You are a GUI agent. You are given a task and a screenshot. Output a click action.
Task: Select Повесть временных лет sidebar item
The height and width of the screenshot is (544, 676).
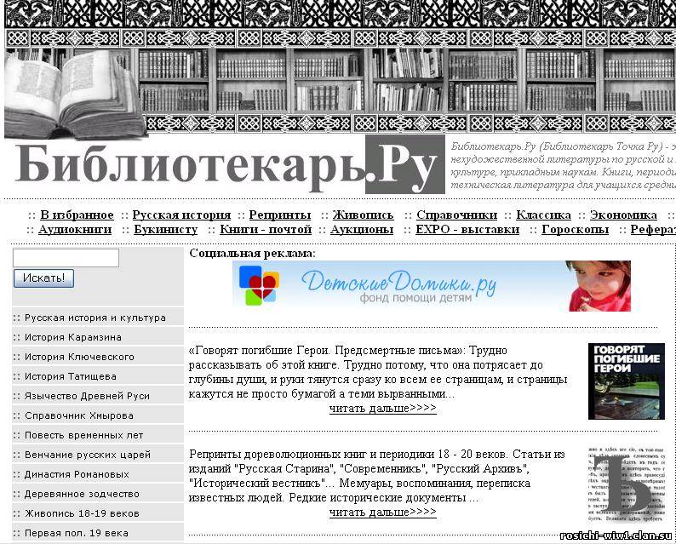point(98,435)
